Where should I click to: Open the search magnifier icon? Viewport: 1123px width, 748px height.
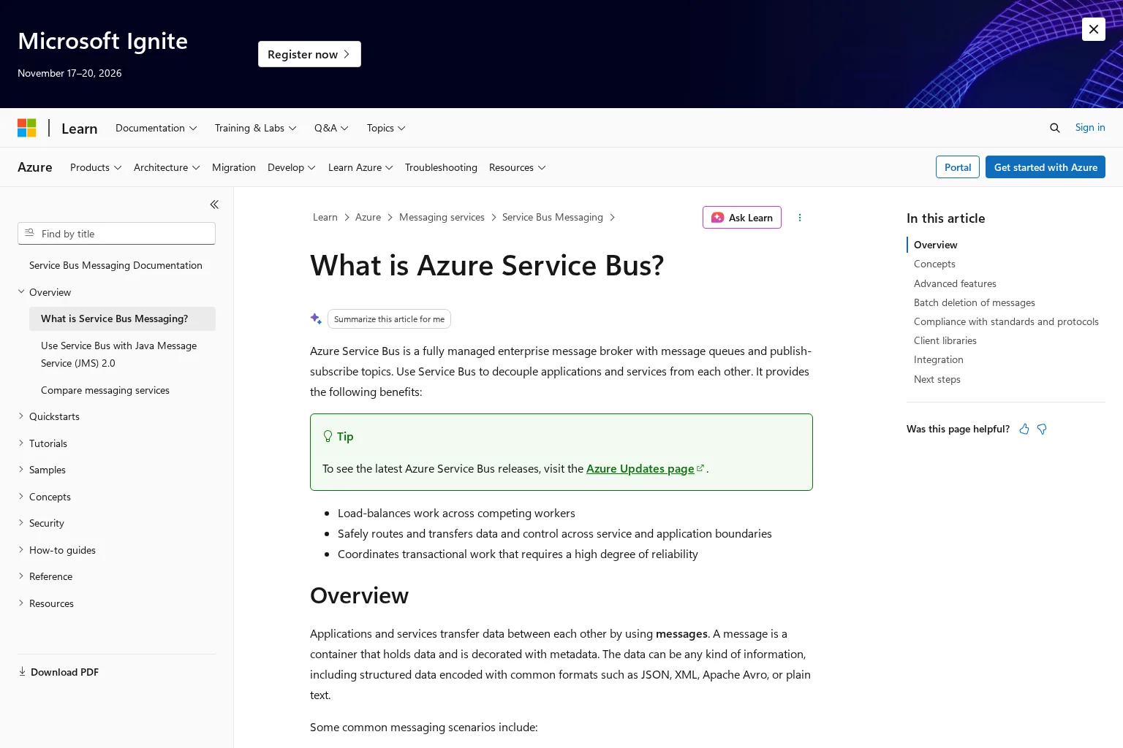pyautogui.click(x=1054, y=128)
